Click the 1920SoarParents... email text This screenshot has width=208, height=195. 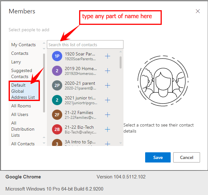click(x=80, y=59)
